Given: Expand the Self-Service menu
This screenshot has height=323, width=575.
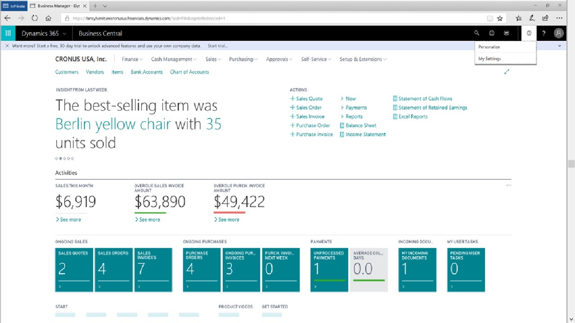Looking at the screenshot, I should [x=316, y=59].
